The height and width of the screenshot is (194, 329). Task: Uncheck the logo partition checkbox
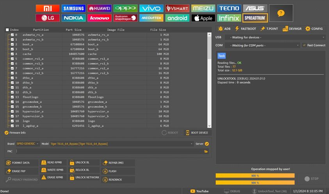pos(12,121)
